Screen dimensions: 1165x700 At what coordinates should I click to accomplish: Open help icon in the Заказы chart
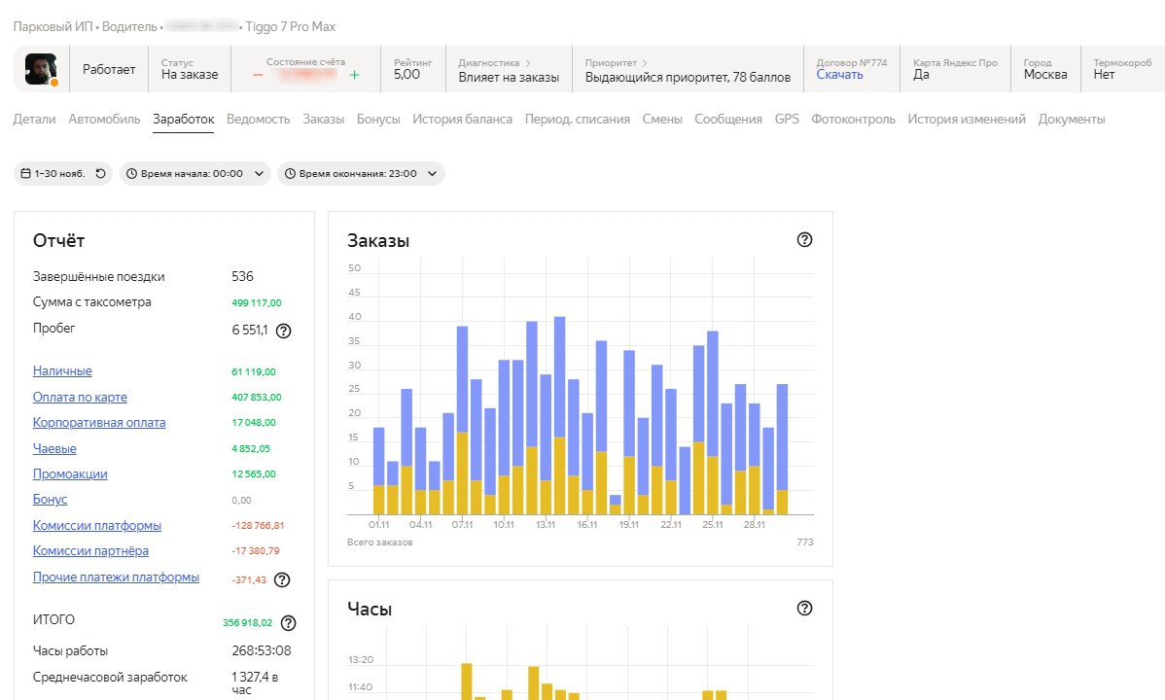(x=804, y=240)
